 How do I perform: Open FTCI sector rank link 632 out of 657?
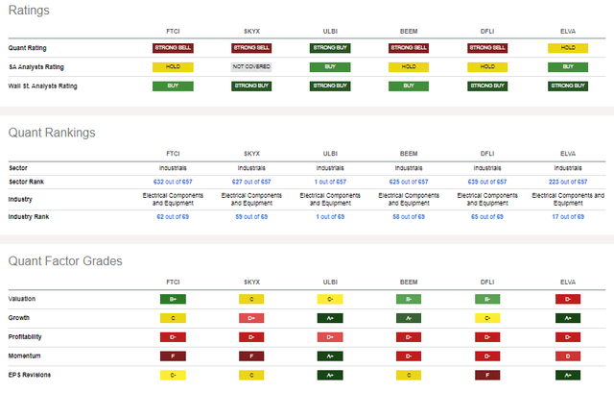click(173, 182)
